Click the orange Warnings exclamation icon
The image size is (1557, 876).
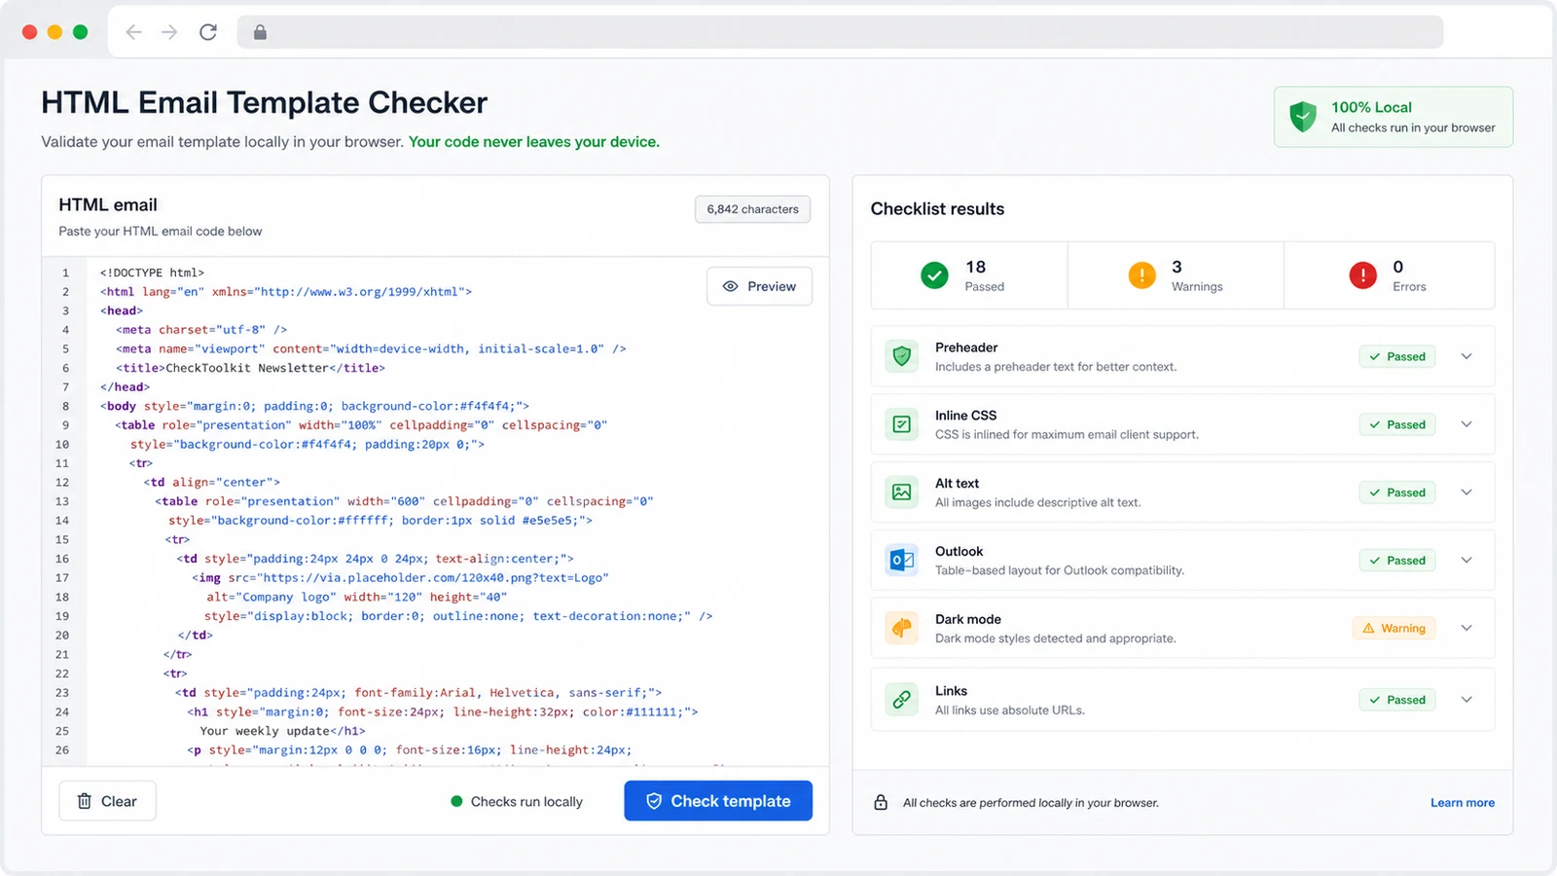coord(1141,275)
